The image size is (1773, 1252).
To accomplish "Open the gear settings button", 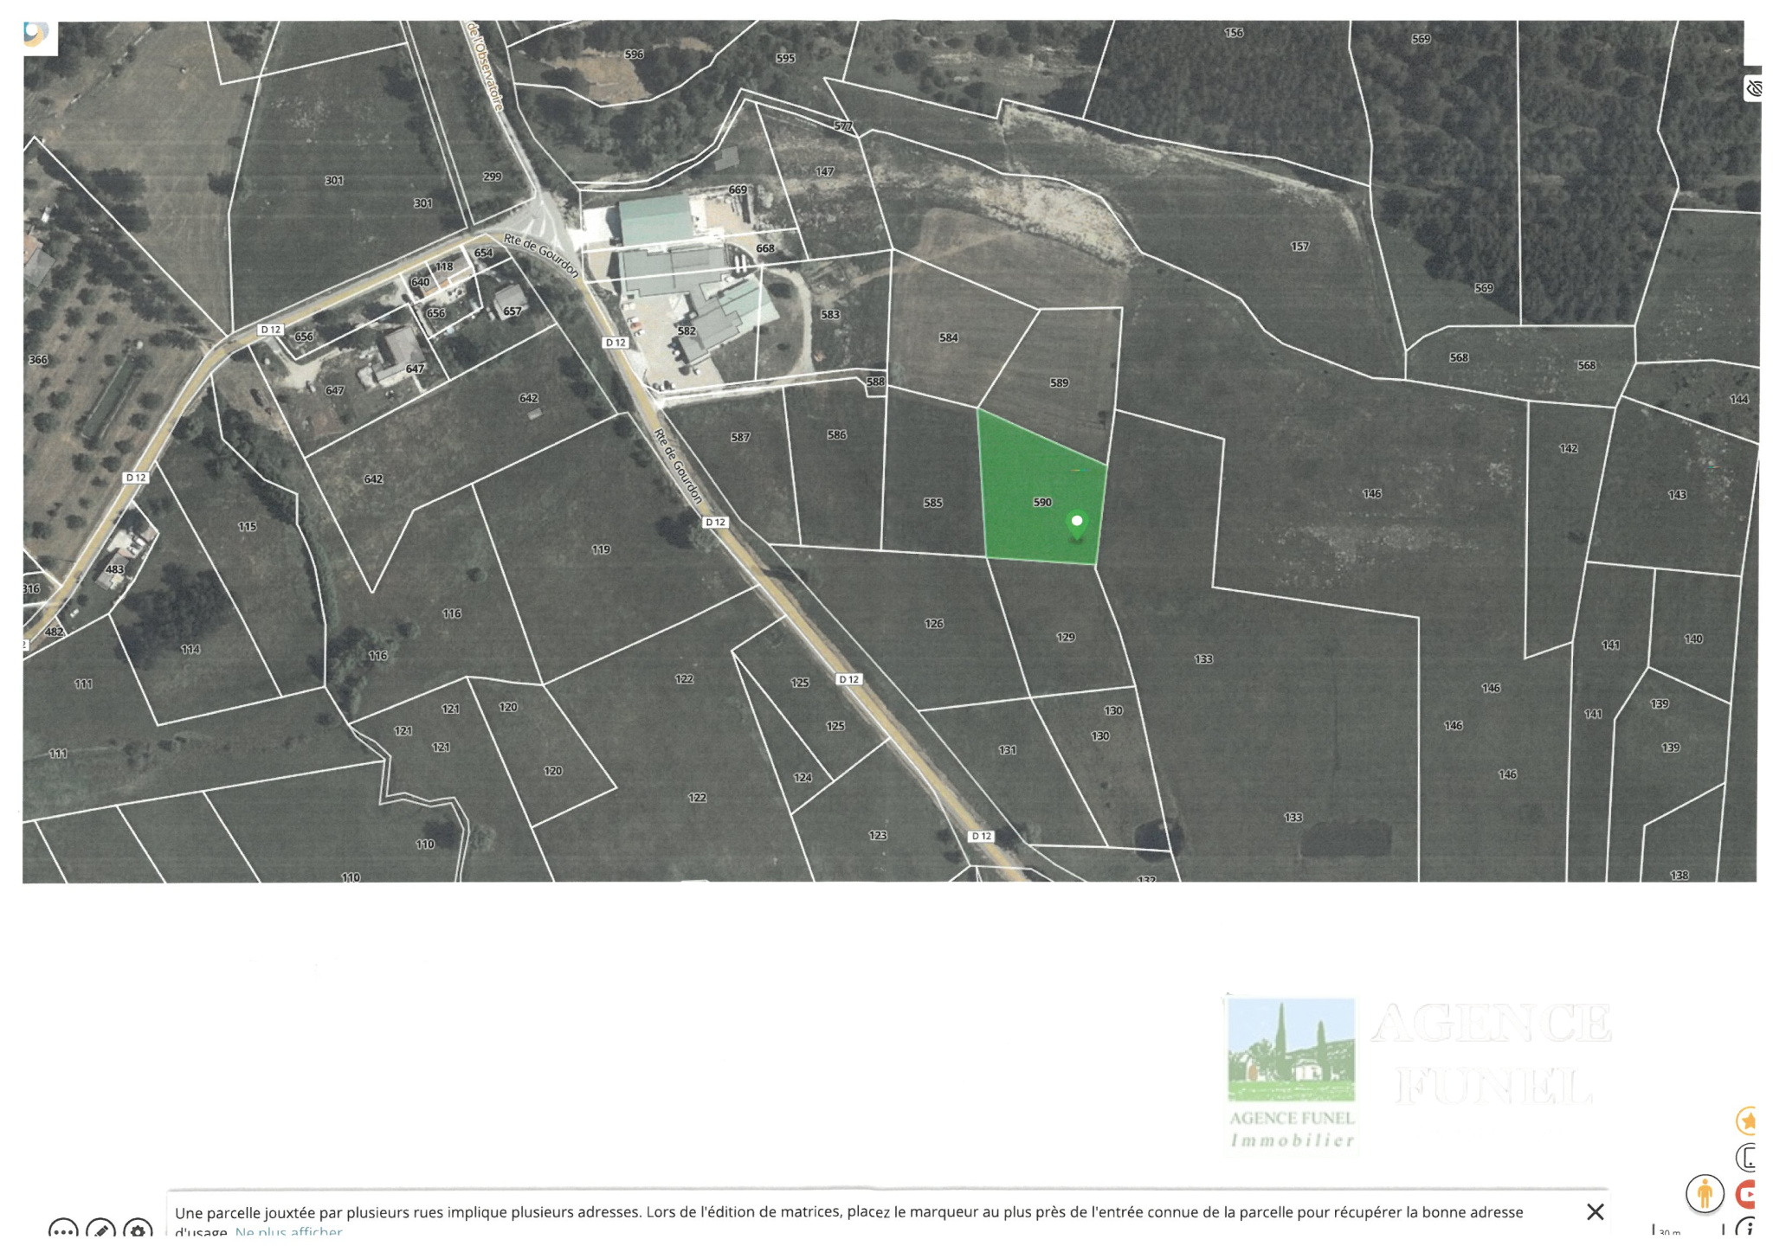I will click(139, 1231).
